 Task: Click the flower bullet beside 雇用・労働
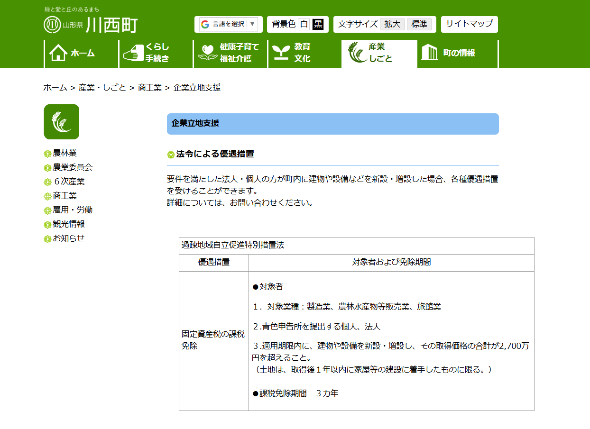click(47, 210)
